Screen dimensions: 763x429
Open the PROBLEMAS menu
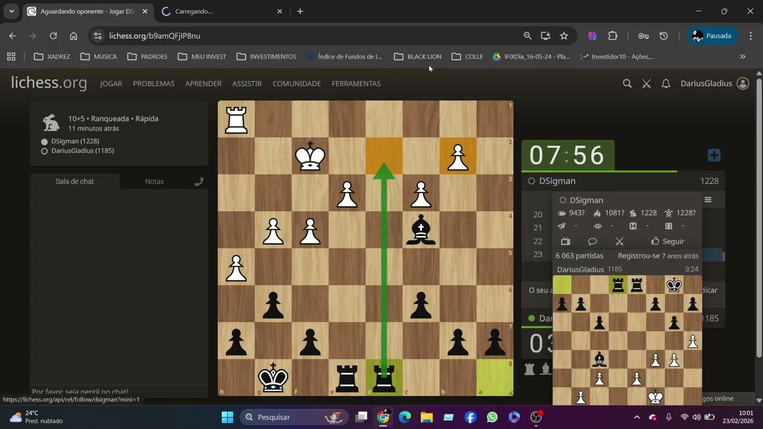pos(154,84)
